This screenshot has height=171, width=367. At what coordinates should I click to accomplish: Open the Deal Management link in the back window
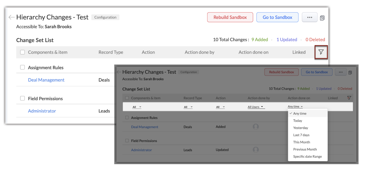click(x=46, y=80)
